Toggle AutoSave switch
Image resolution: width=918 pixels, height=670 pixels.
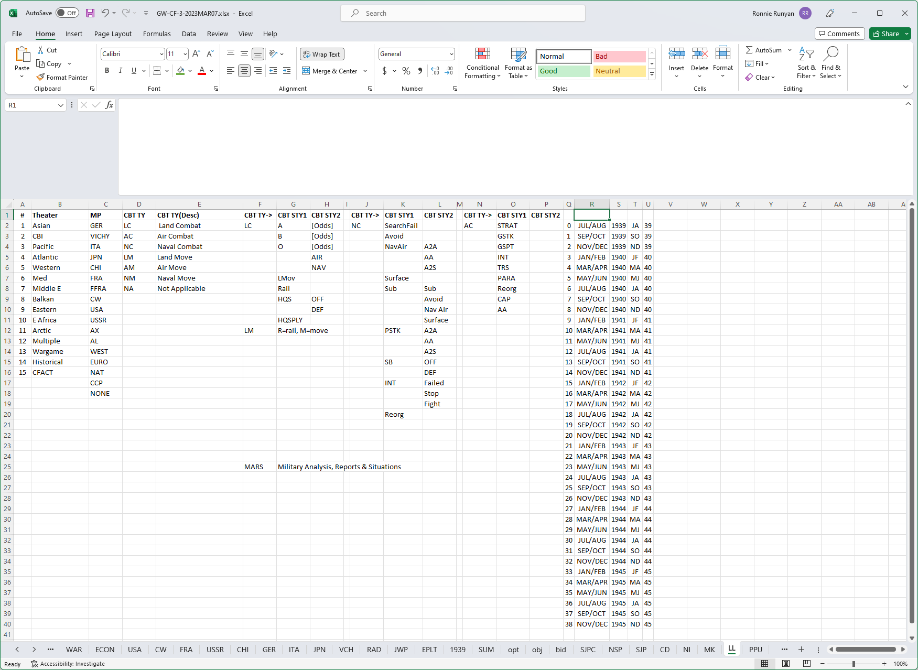tap(67, 13)
